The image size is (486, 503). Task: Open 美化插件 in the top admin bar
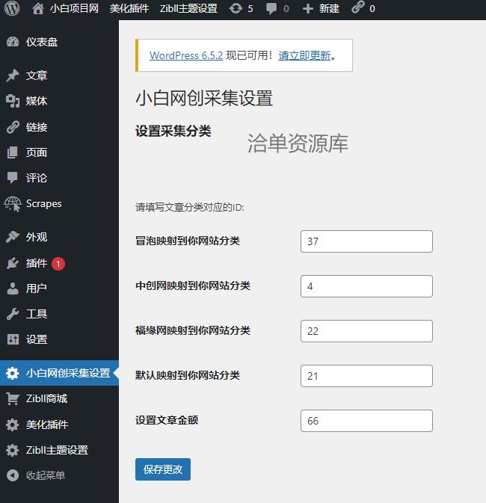(129, 9)
